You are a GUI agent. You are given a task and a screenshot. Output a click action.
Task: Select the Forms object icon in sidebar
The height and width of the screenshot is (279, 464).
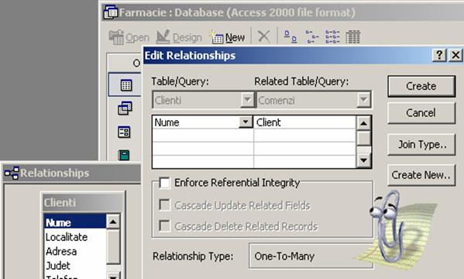tap(124, 132)
